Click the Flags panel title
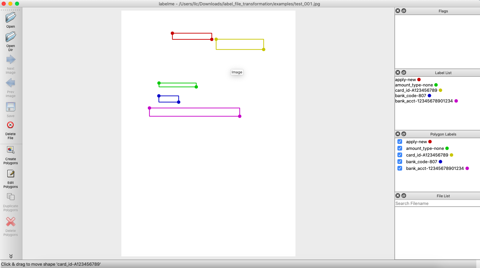480x268 pixels. pos(443,11)
